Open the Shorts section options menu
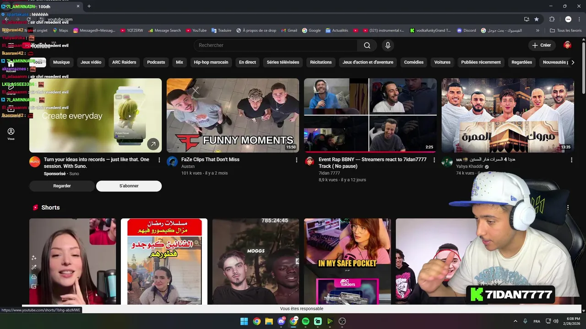586x329 pixels. [x=568, y=207]
